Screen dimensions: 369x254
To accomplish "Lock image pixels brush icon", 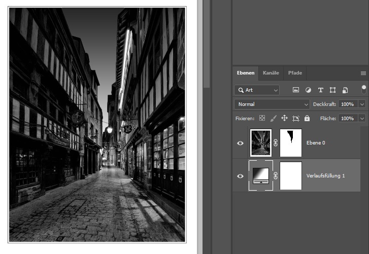I will [273, 118].
